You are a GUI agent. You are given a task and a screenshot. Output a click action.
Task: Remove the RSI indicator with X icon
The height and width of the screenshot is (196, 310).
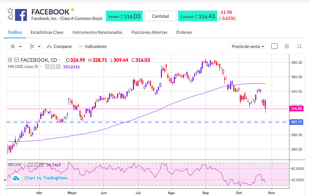[x=41, y=165]
